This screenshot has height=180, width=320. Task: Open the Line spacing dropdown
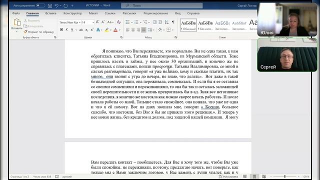coord(151,30)
